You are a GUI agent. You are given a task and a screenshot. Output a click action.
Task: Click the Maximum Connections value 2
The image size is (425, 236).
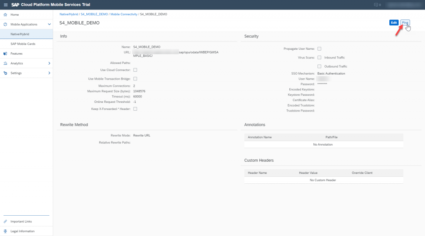pyautogui.click(x=134, y=86)
